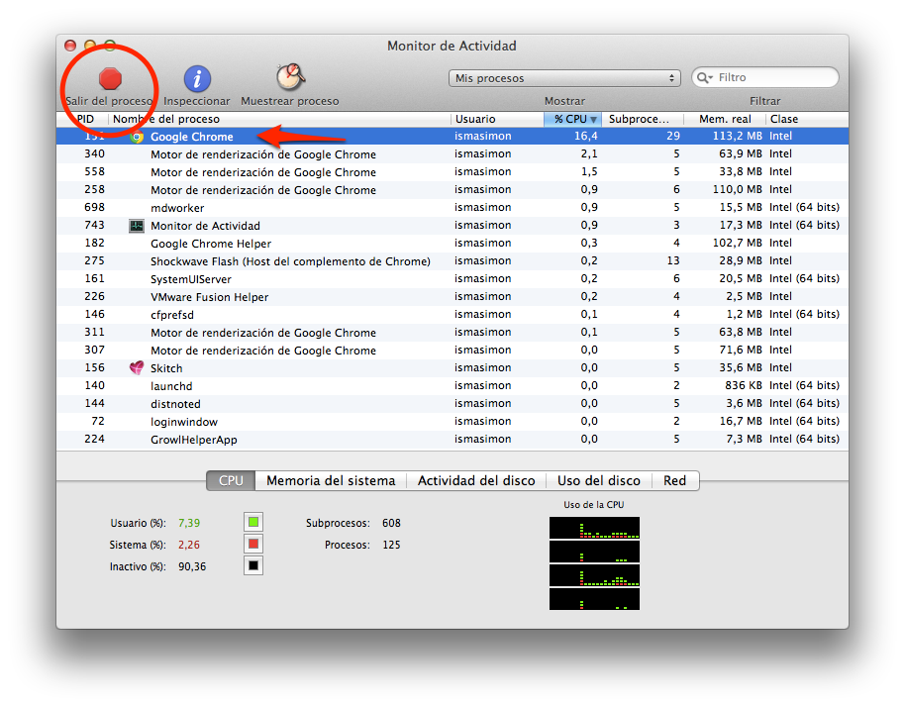Select Motor de renderización row with PID 258
This screenshot has height=707, width=905.
(x=452, y=190)
